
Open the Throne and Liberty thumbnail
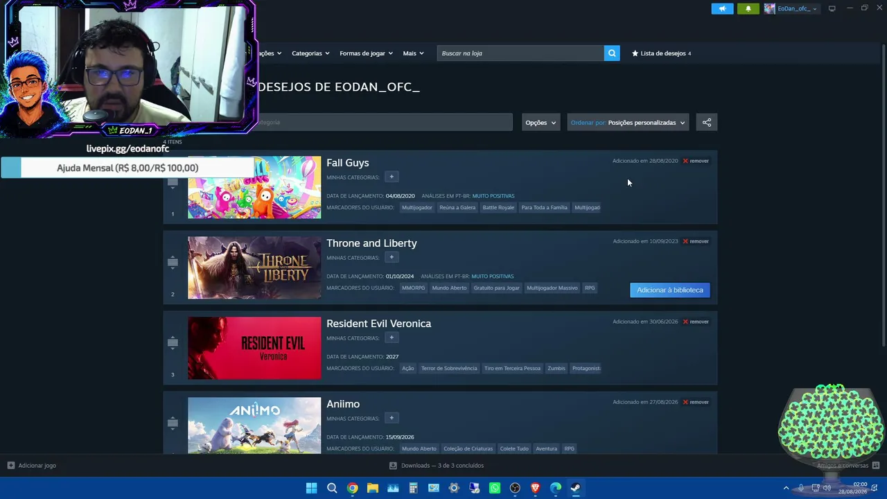tap(254, 268)
